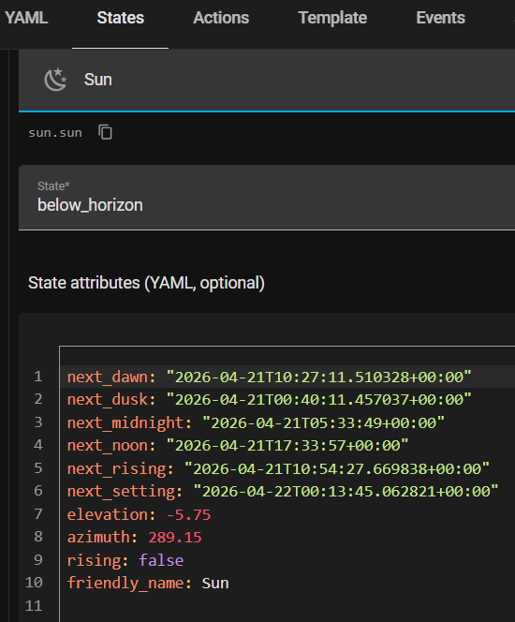Click the rising false value
This screenshot has width=515, height=622.
[161, 560]
